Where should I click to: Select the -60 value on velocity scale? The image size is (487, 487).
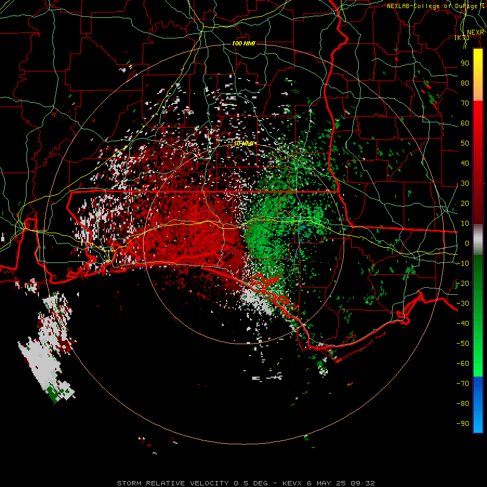point(463,364)
